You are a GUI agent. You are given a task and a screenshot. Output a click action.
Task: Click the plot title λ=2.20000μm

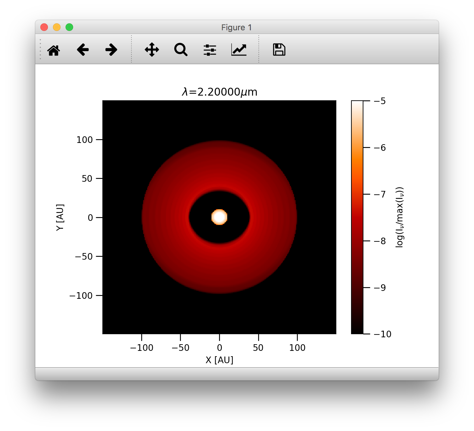[220, 92]
